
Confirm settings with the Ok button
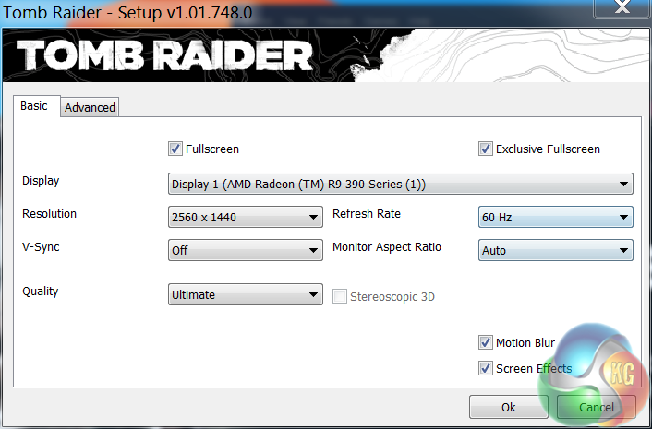tap(509, 407)
